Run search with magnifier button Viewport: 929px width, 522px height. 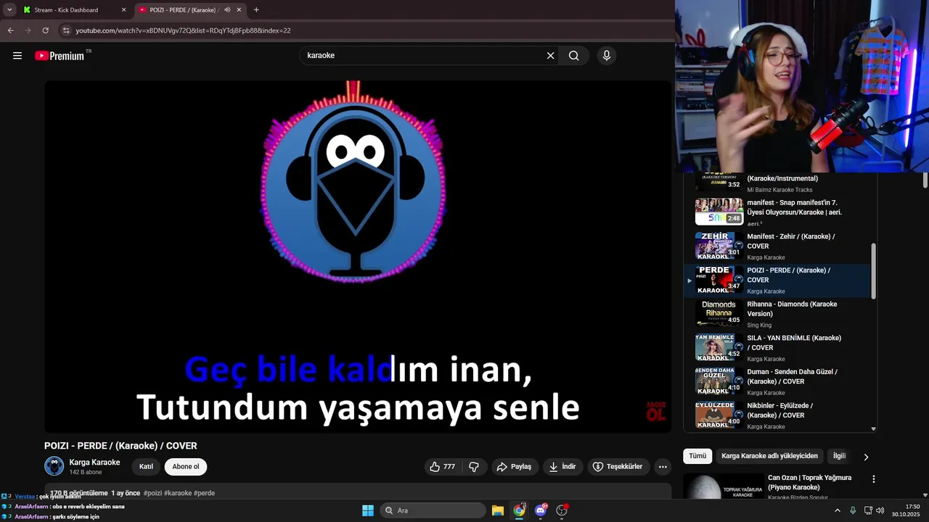pyautogui.click(x=573, y=56)
